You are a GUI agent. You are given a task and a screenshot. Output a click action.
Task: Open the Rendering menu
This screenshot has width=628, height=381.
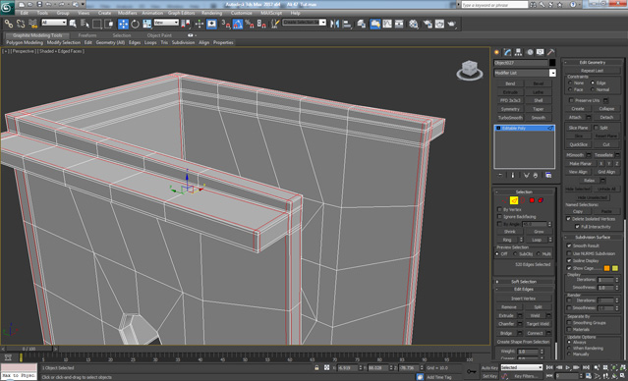(211, 13)
